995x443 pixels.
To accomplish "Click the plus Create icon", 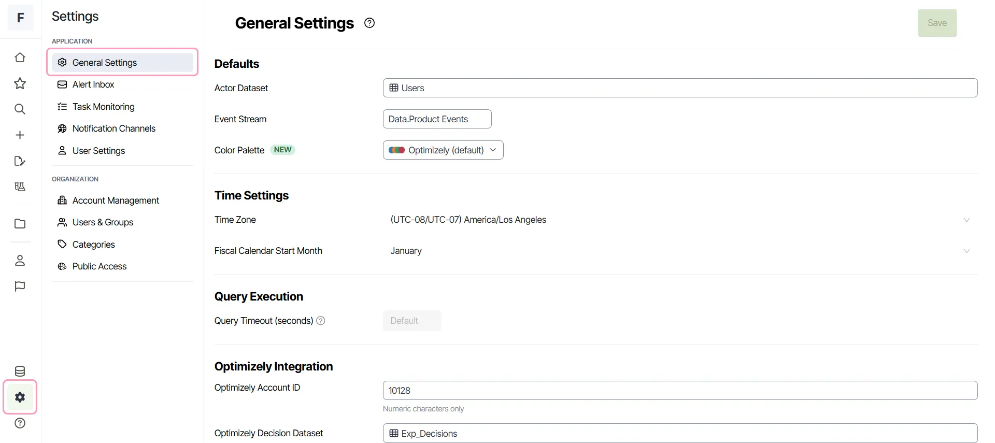I will [20, 135].
